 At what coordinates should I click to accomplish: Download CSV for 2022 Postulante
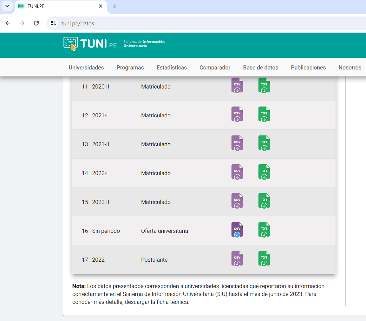pyautogui.click(x=237, y=259)
